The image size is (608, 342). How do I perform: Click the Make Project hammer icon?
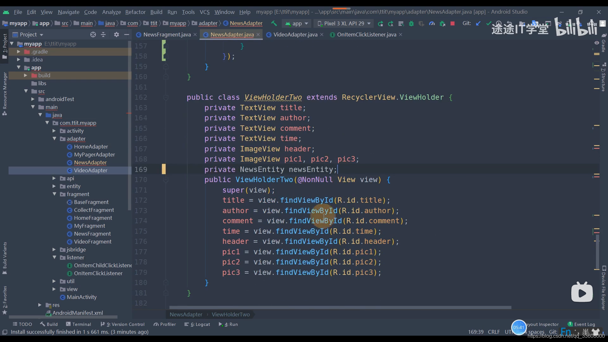coord(274,23)
